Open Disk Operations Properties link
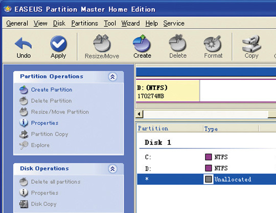 tap(44, 193)
